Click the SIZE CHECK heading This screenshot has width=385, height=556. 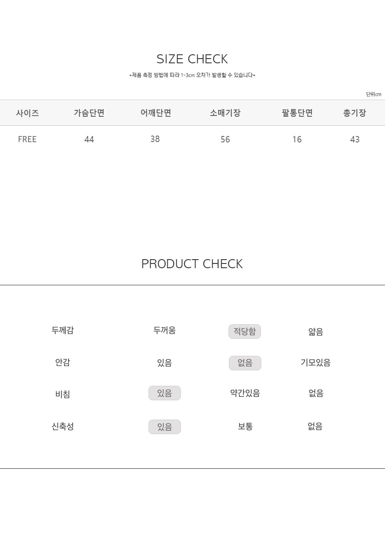[x=192, y=59]
